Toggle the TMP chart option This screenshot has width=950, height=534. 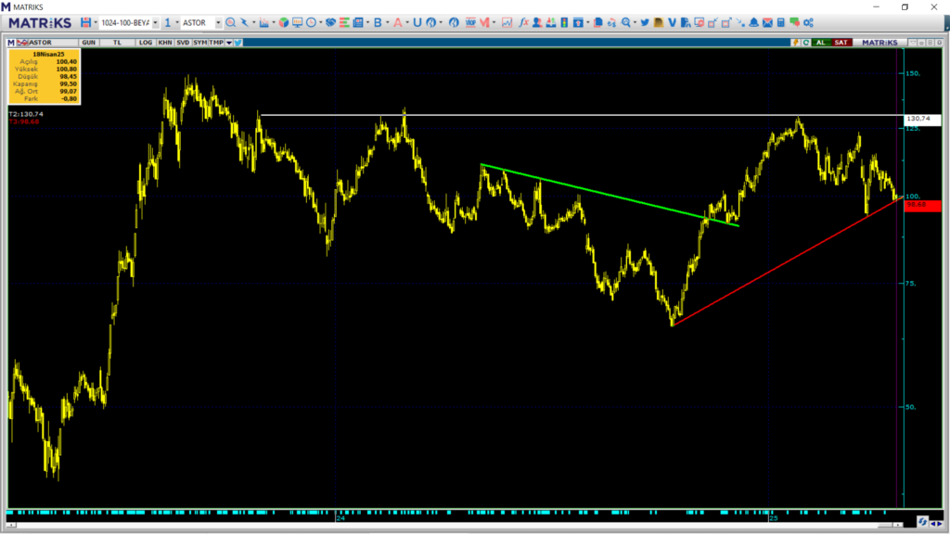click(x=216, y=43)
